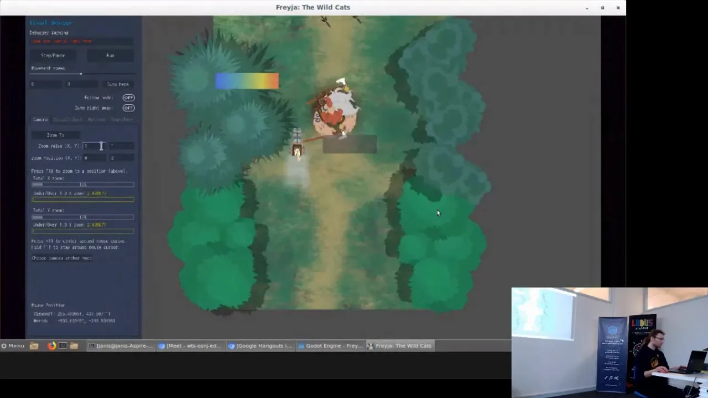Image resolution: width=708 pixels, height=398 pixels.
Task: Switch to the VisualSelect tab
Action: [67, 119]
